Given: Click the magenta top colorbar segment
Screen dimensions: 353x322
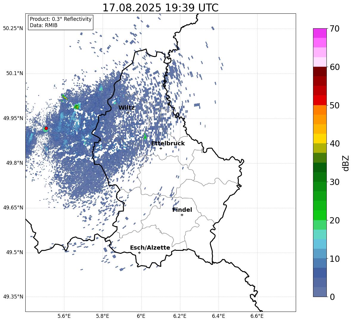Looking at the screenshot, I should tap(320, 33).
